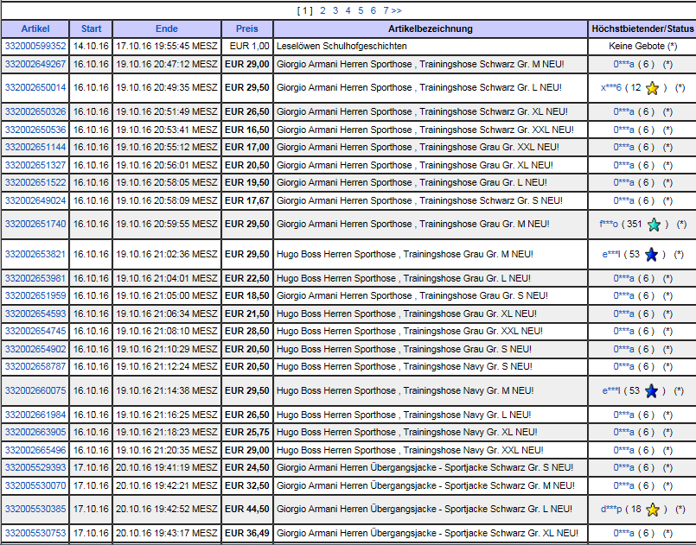The image size is (696, 545).
Task: Open item 332002650326
Action: (x=35, y=111)
